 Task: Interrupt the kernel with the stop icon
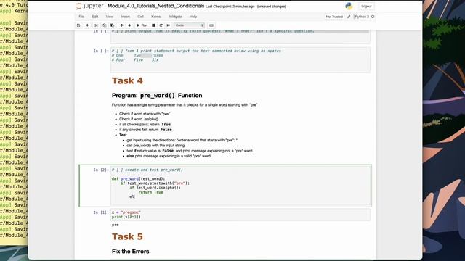tap(153, 25)
